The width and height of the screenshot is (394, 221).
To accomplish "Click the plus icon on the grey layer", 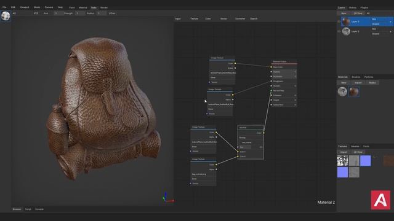I will coord(390,31).
